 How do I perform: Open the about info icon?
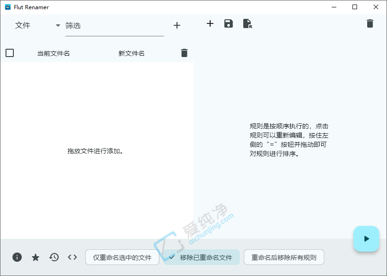17,257
